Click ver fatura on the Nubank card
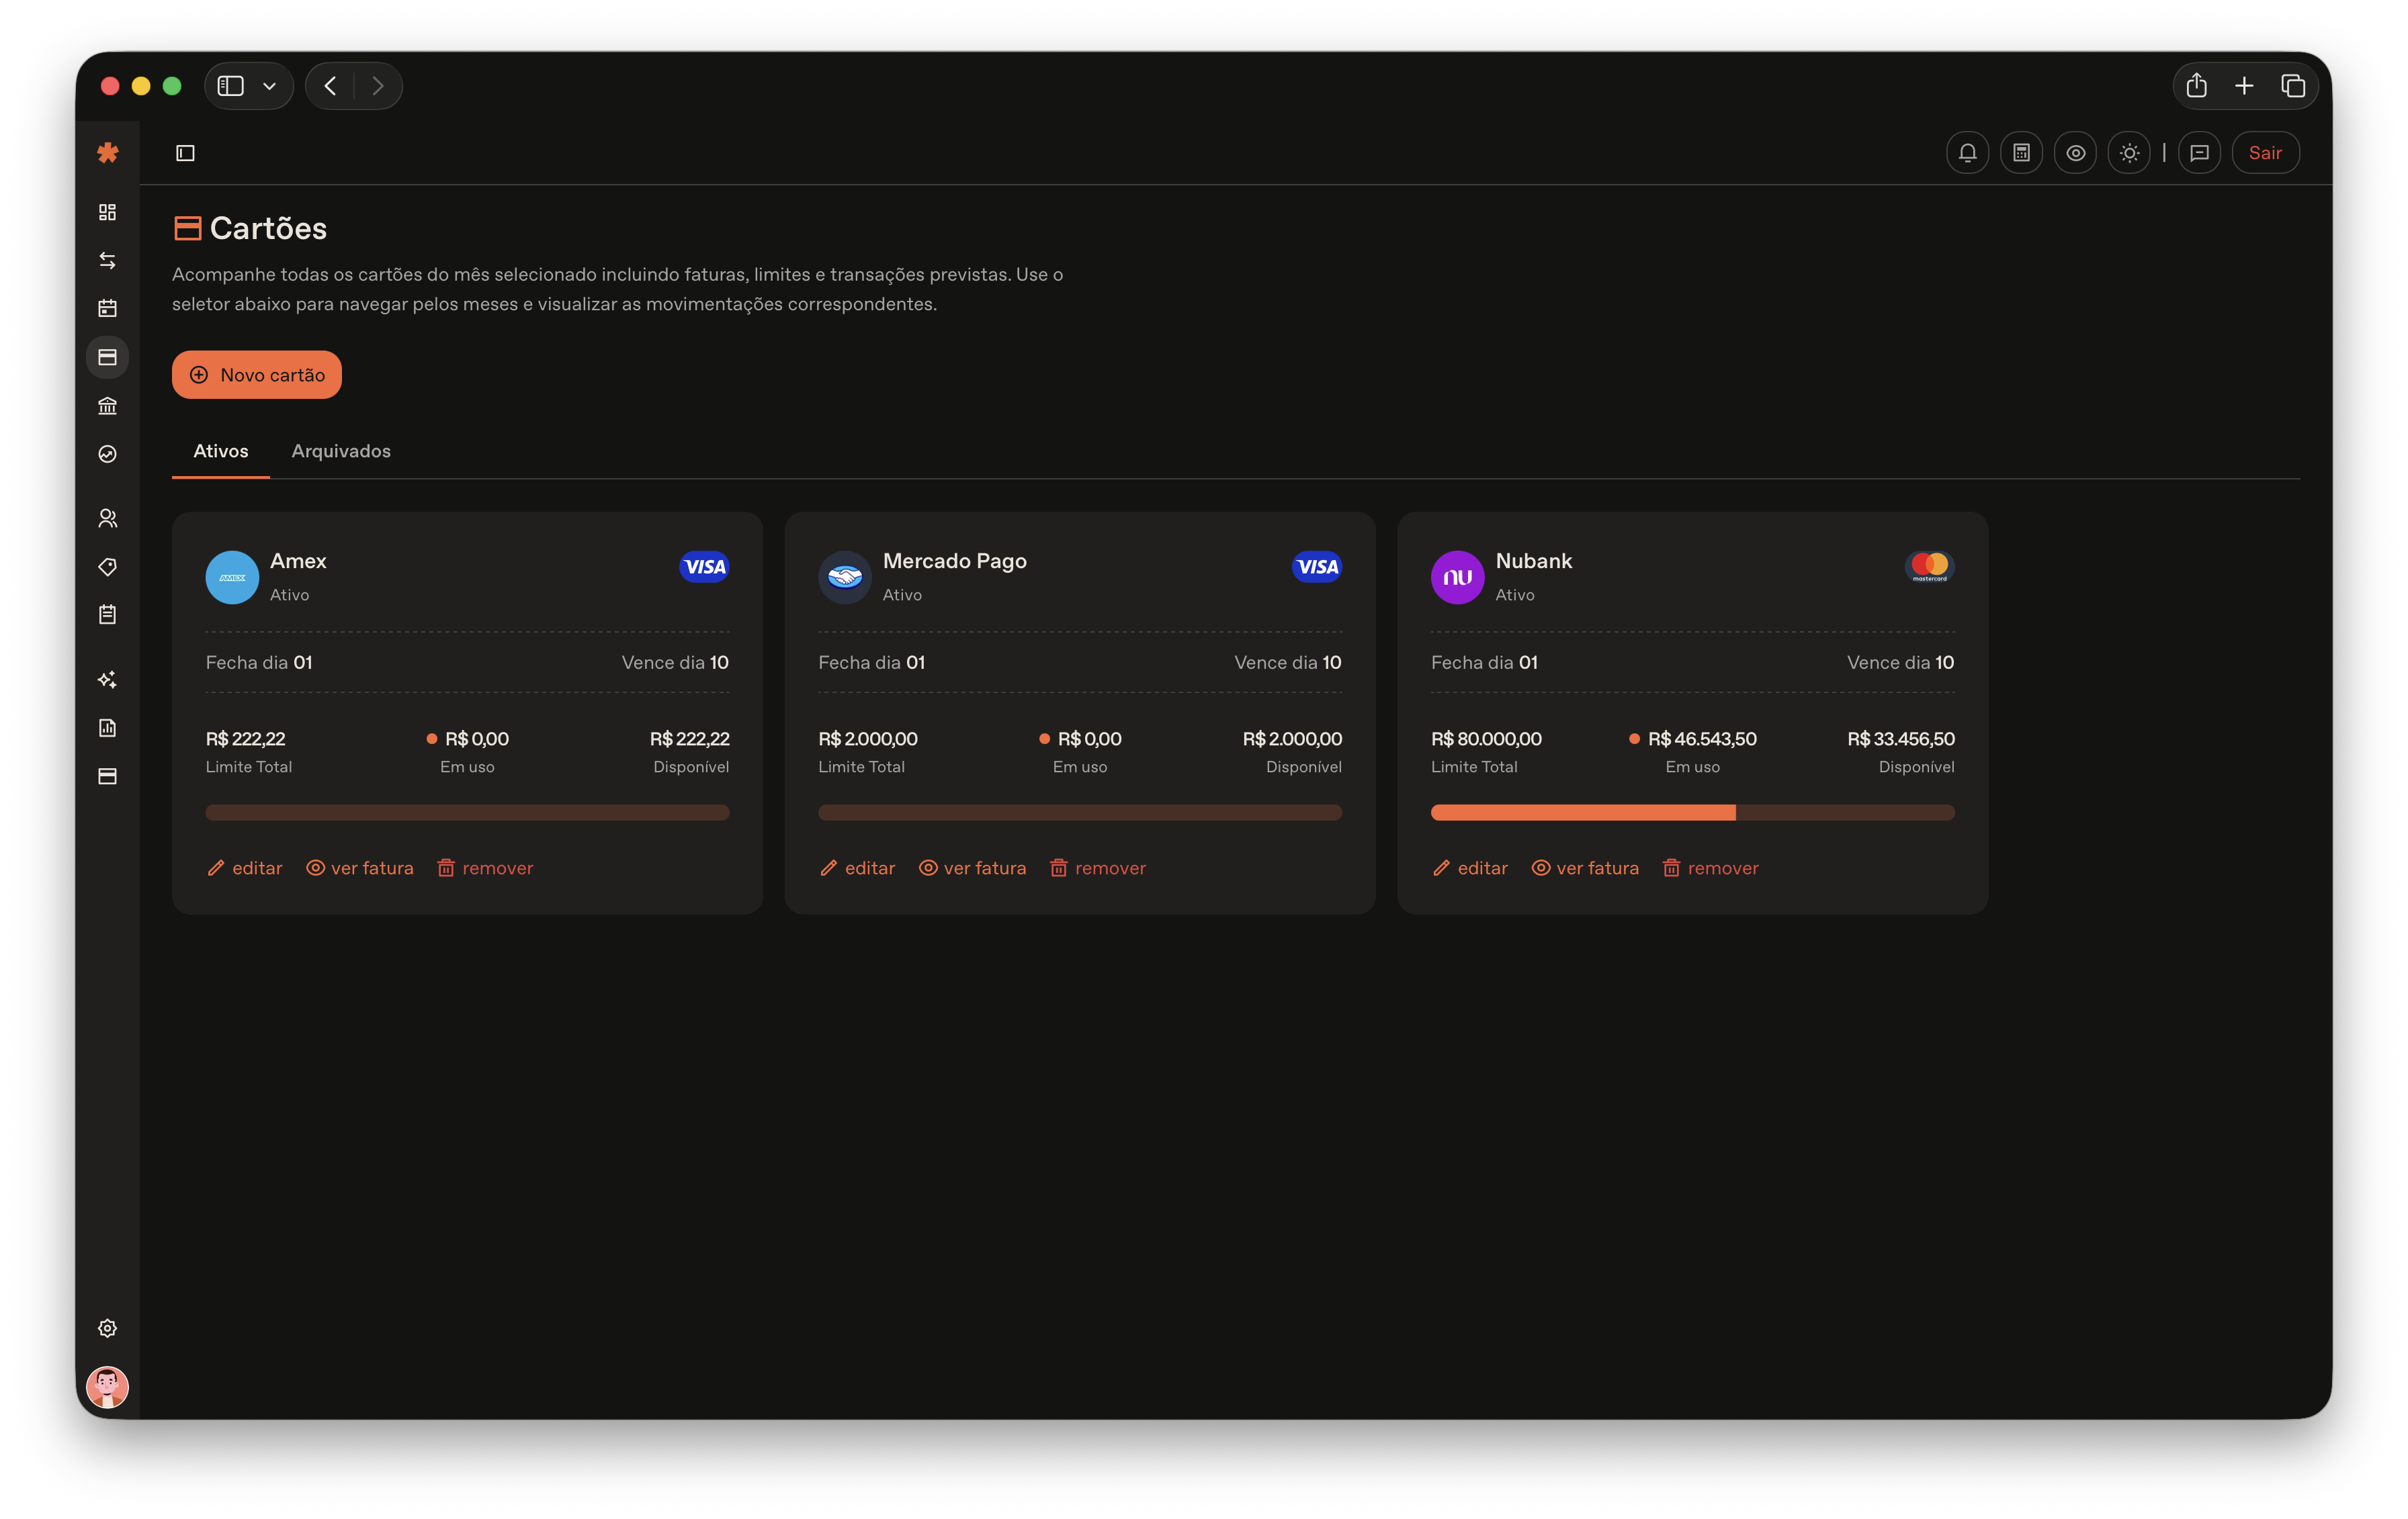Screen dimensions: 2408x1519 click(1585, 868)
